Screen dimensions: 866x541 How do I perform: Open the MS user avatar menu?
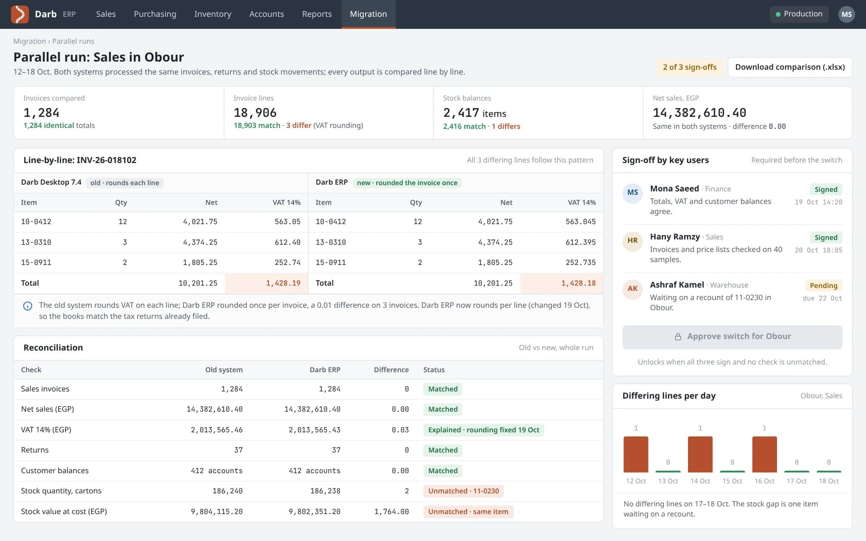[847, 14]
